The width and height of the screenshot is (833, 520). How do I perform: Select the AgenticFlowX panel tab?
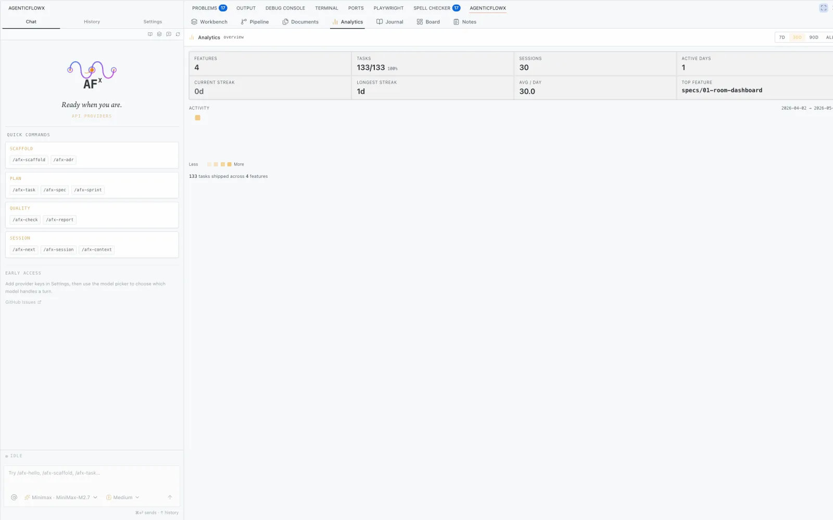point(488,8)
